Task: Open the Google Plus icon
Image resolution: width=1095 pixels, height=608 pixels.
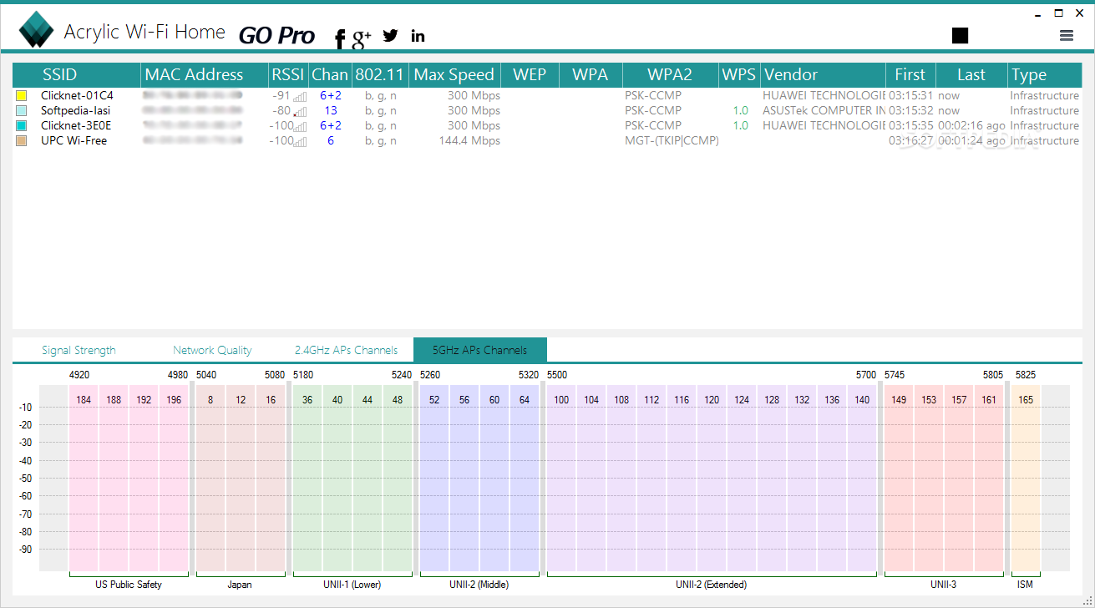Action: click(362, 37)
